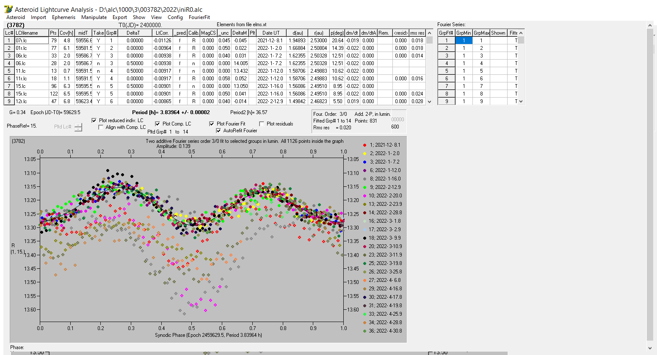Enable Align with Comp. LC checkbox
The width and height of the screenshot is (657, 355).
pos(101,127)
